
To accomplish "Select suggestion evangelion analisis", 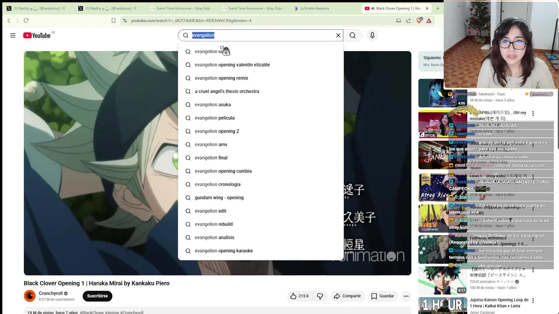I will coord(261,238).
